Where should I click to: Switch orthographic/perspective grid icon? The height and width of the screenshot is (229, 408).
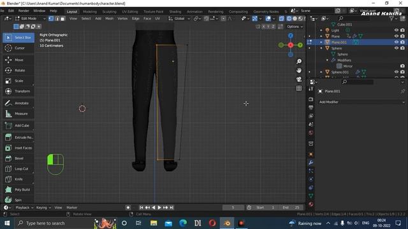pyautogui.click(x=299, y=88)
